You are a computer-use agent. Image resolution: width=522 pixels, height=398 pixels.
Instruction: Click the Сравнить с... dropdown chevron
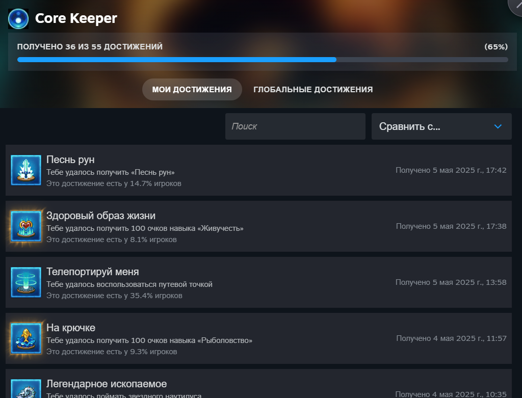click(498, 126)
